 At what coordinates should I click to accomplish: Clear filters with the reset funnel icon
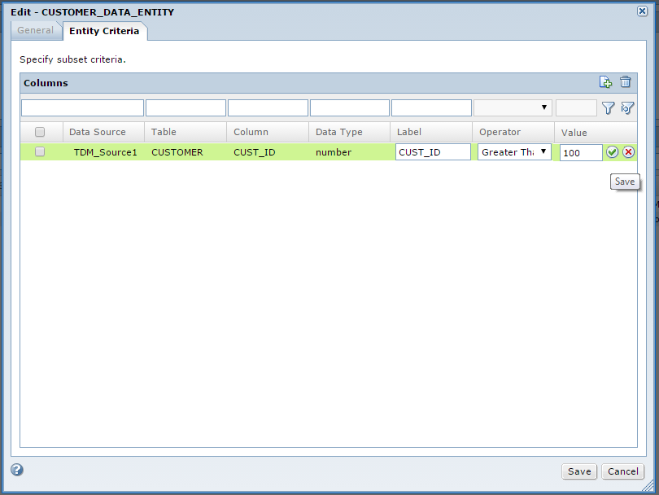tap(627, 108)
